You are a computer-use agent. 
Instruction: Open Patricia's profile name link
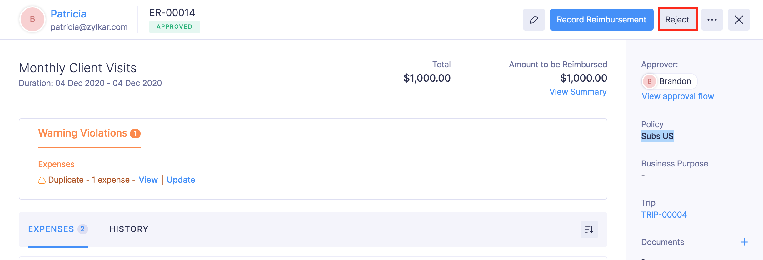pos(68,14)
